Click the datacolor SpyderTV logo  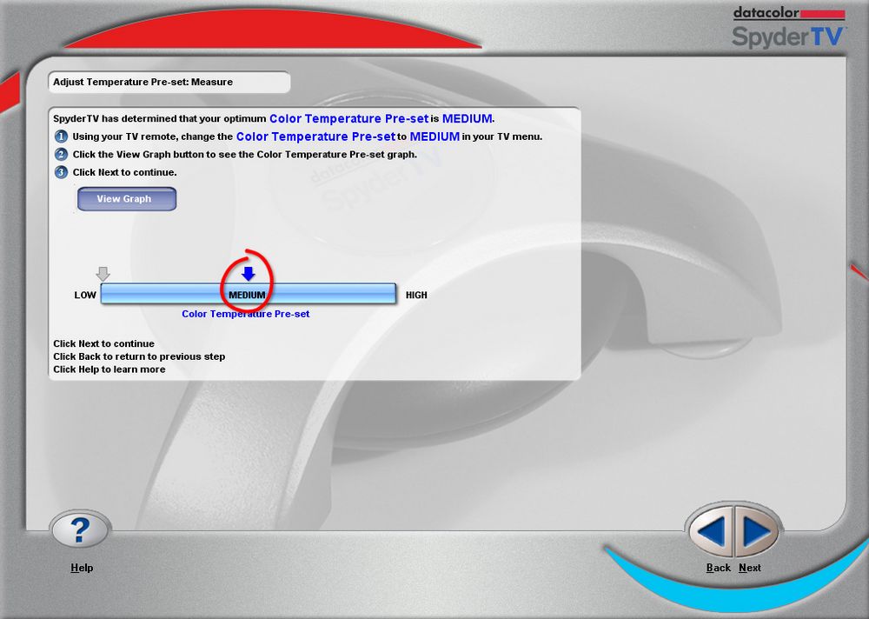click(788, 28)
